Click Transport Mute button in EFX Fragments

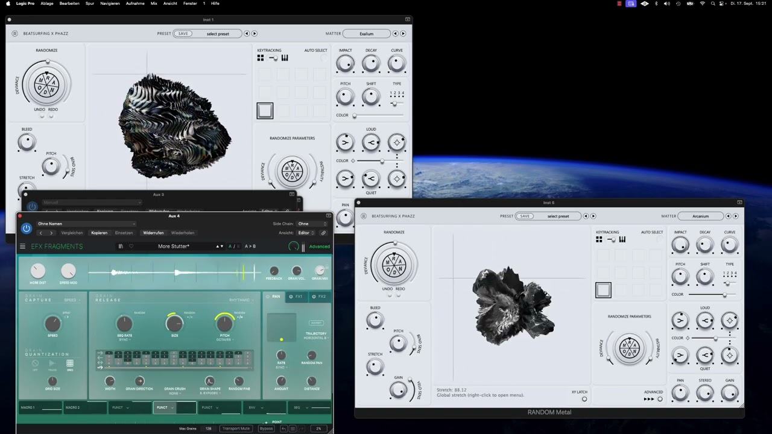pyautogui.click(x=236, y=429)
